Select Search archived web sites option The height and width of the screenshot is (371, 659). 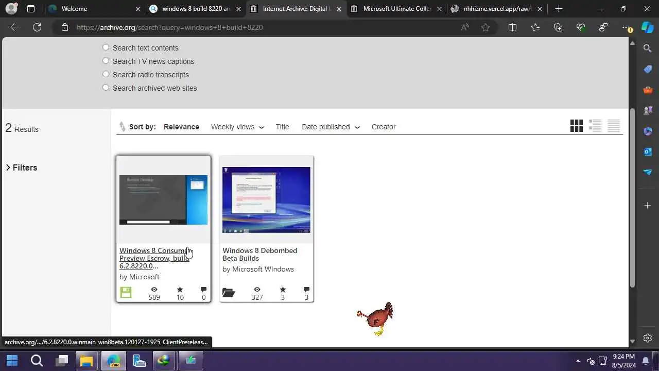click(106, 88)
